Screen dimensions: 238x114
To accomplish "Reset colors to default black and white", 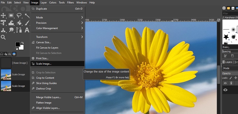I will tap(16, 49).
